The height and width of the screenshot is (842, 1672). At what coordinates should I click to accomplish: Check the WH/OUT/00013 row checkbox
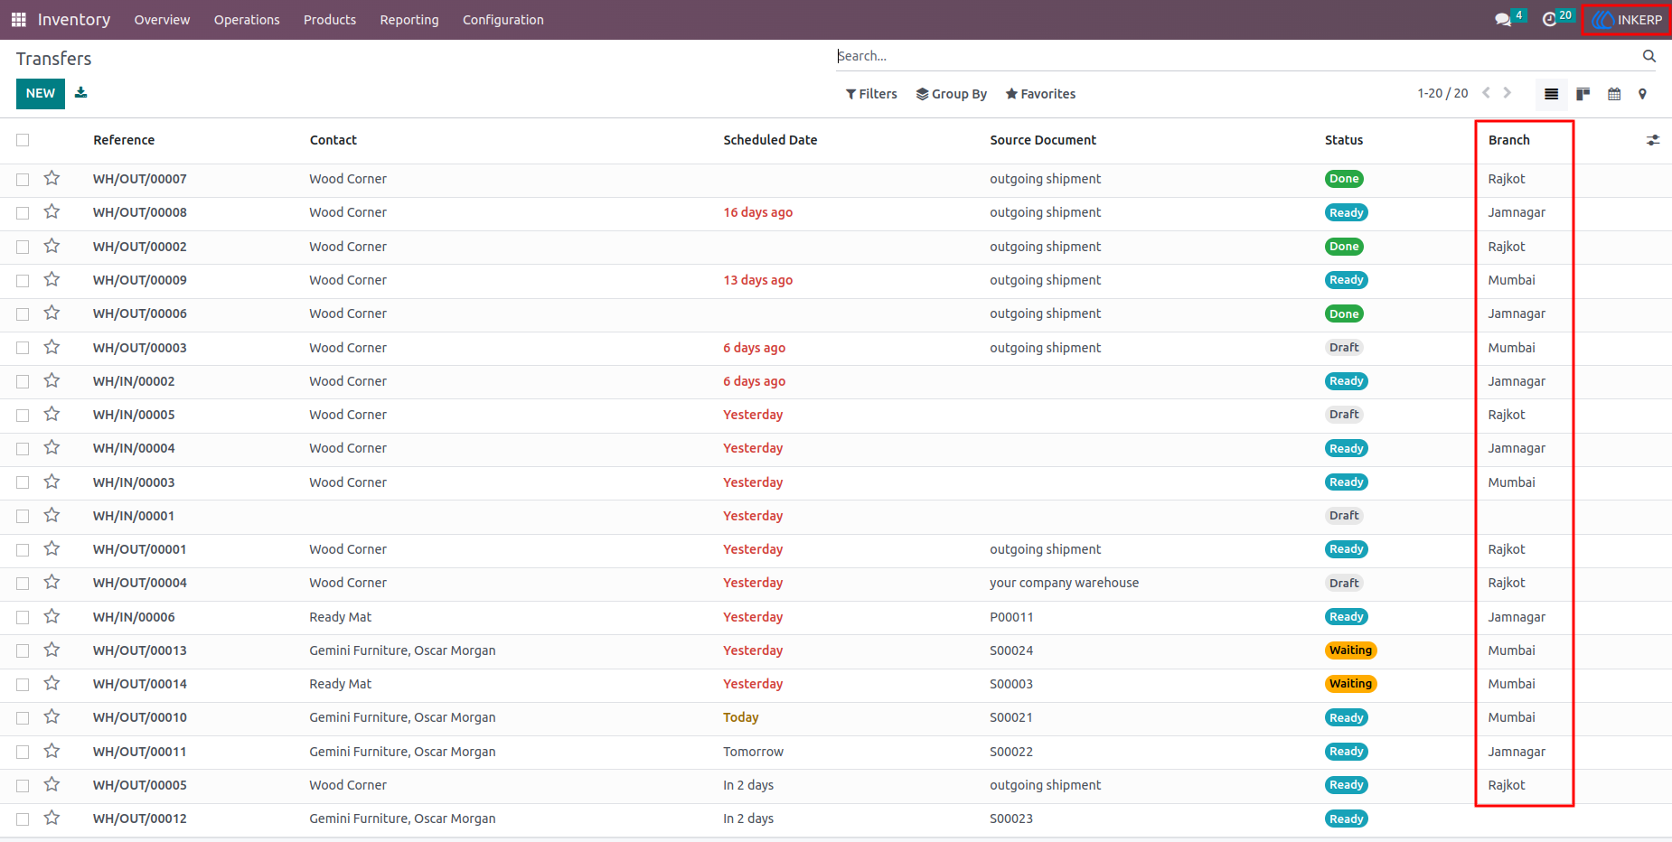[x=23, y=650]
